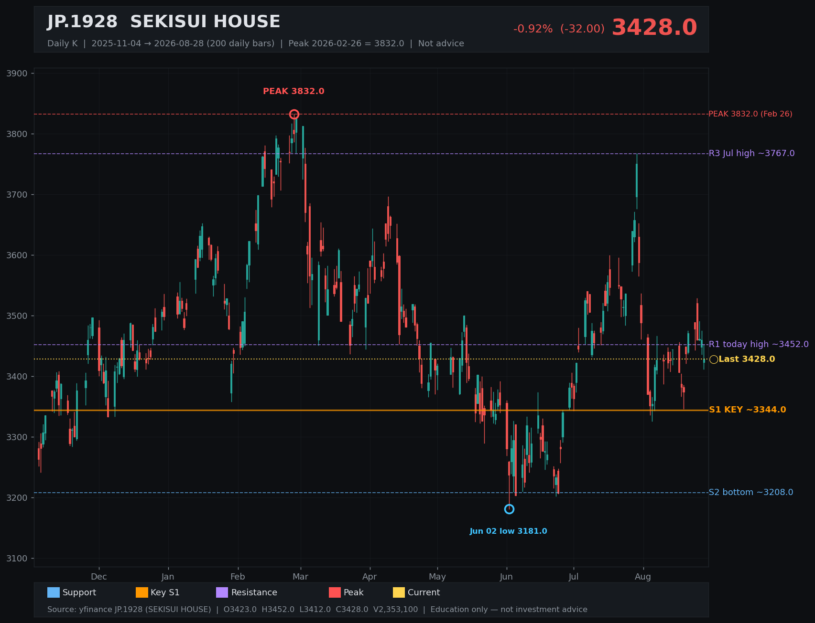Click the 'Last 3428.0' price label

click(x=747, y=359)
